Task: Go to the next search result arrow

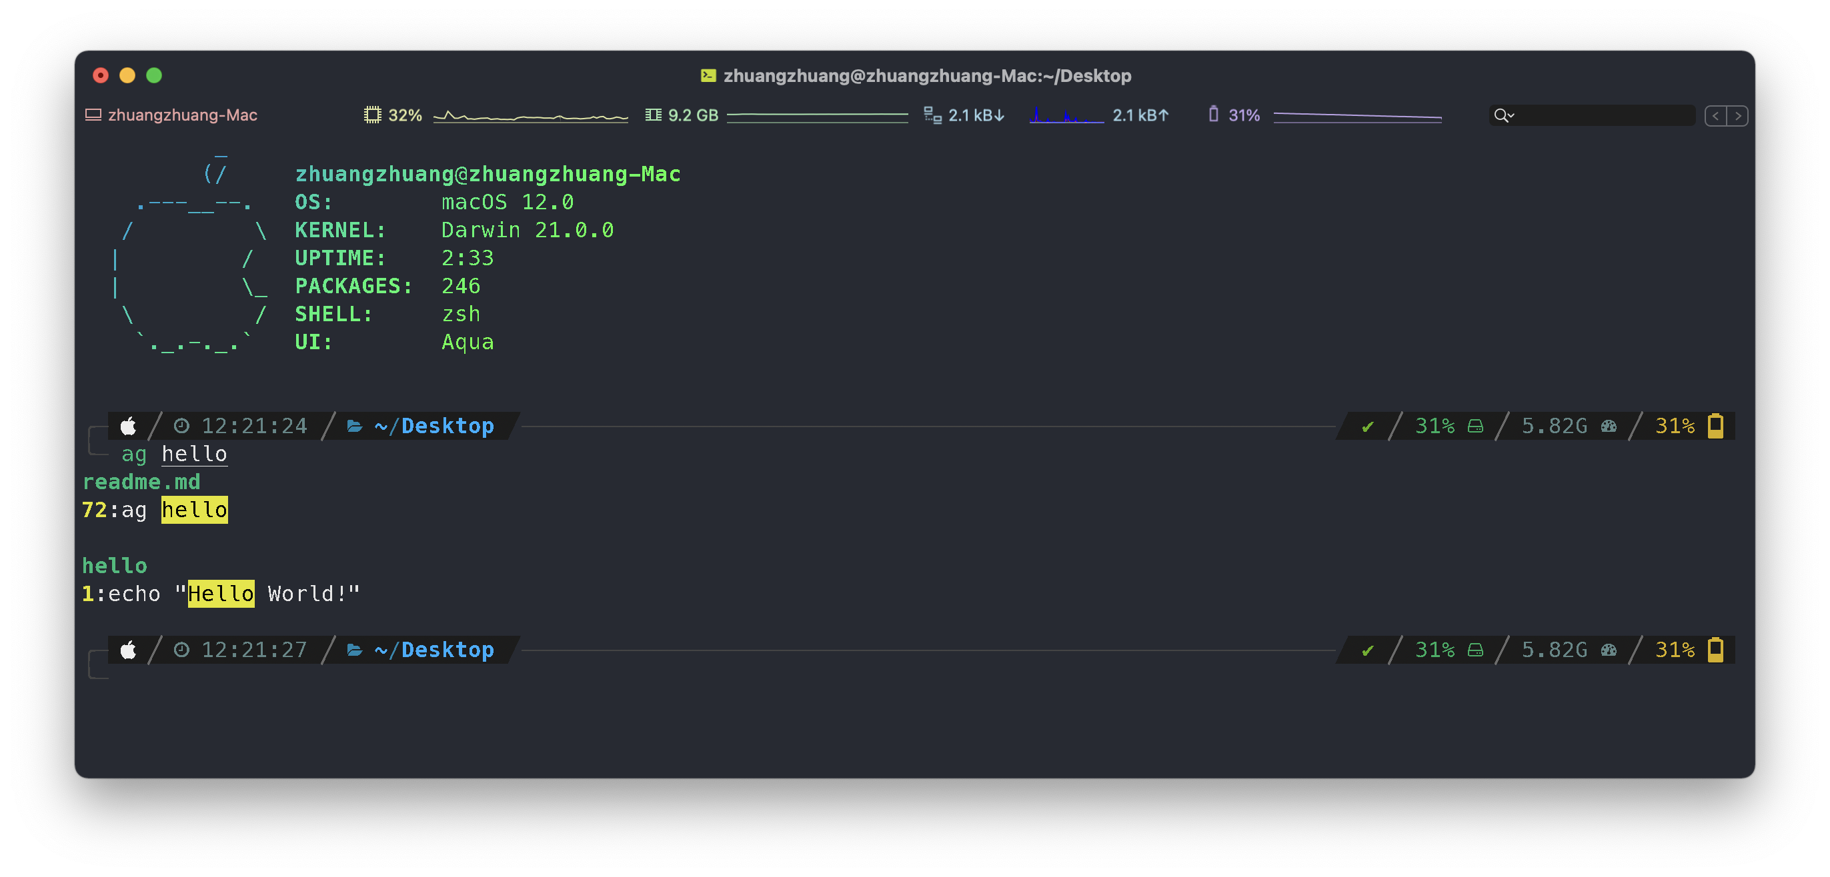Action: point(1738,115)
